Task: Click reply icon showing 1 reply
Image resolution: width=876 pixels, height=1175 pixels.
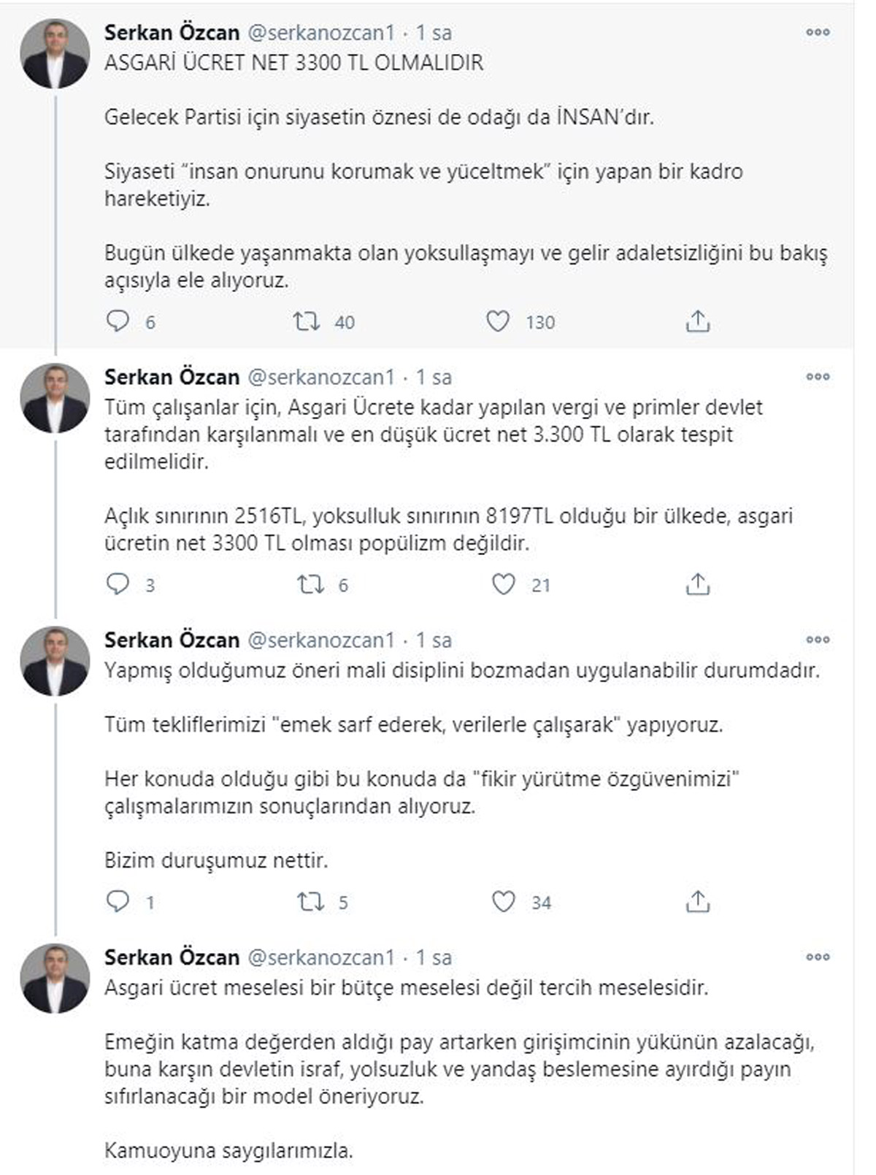Action: click(x=119, y=903)
